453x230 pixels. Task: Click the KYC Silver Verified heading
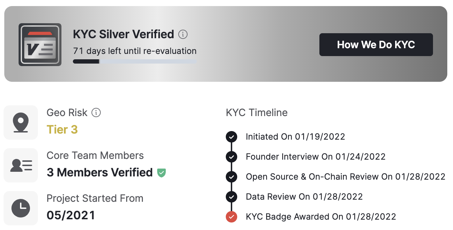click(x=123, y=34)
